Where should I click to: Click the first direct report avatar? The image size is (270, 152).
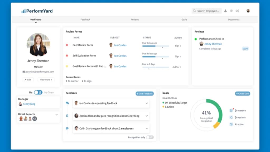(x=21, y=118)
